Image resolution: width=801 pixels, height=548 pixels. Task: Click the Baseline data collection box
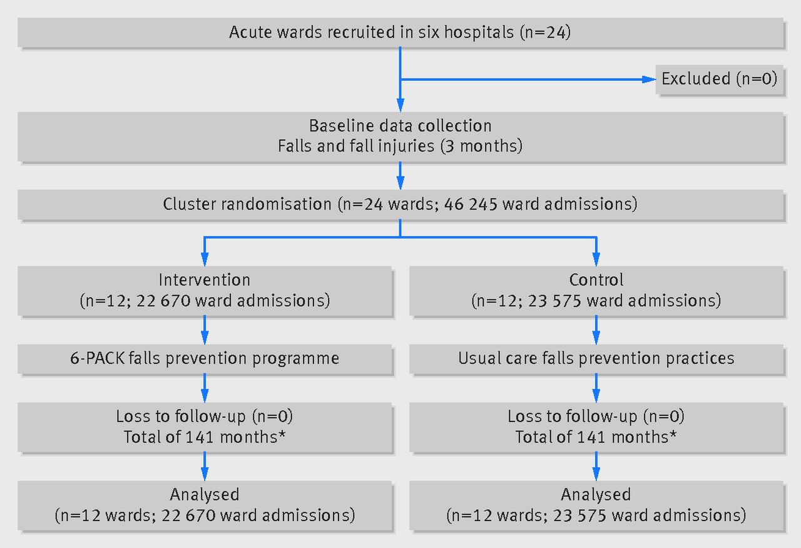(x=400, y=136)
